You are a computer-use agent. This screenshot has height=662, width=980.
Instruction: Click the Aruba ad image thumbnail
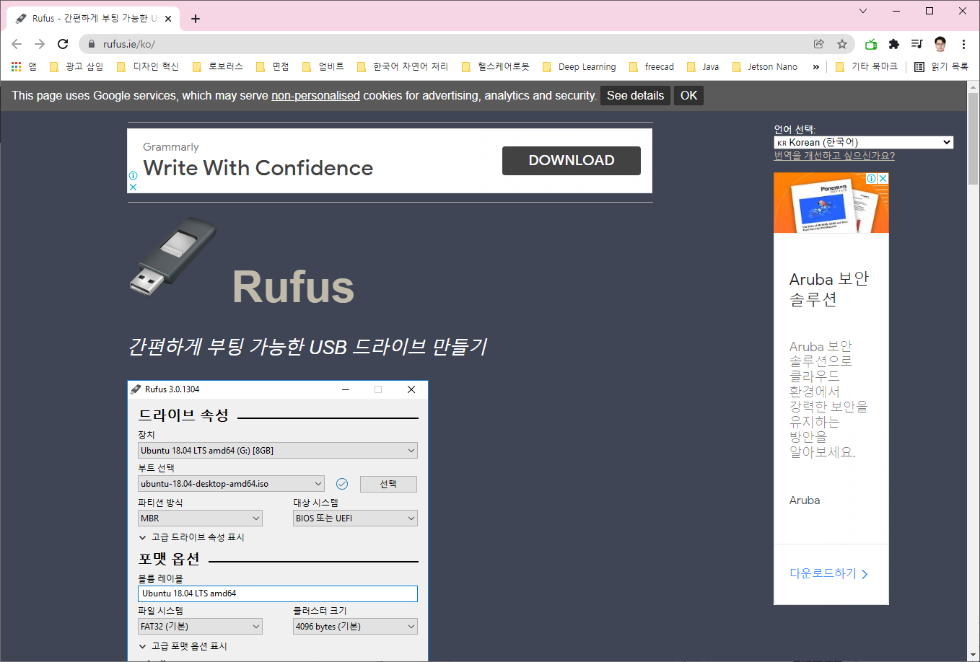(831, 203)
